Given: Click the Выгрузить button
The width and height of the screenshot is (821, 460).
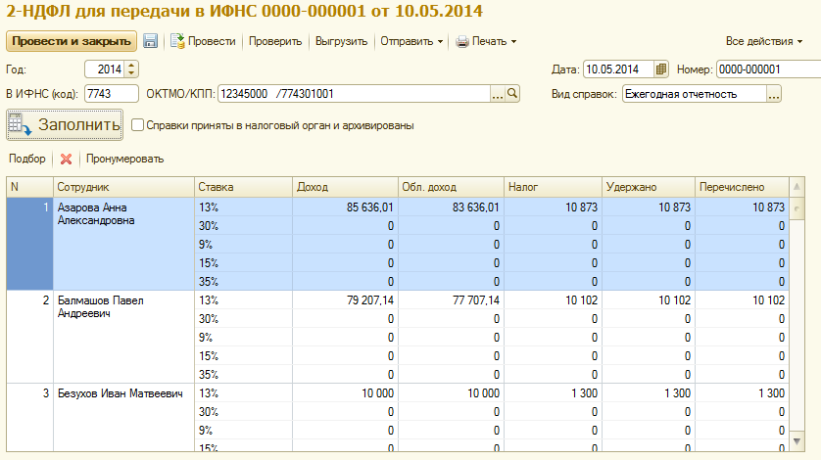Looking at the screenshot, I should tap(341, 41).
